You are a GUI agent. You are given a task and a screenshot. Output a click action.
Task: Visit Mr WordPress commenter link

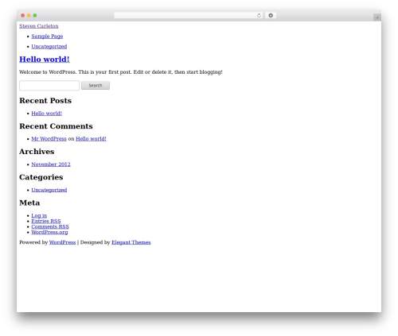point(49,139)
